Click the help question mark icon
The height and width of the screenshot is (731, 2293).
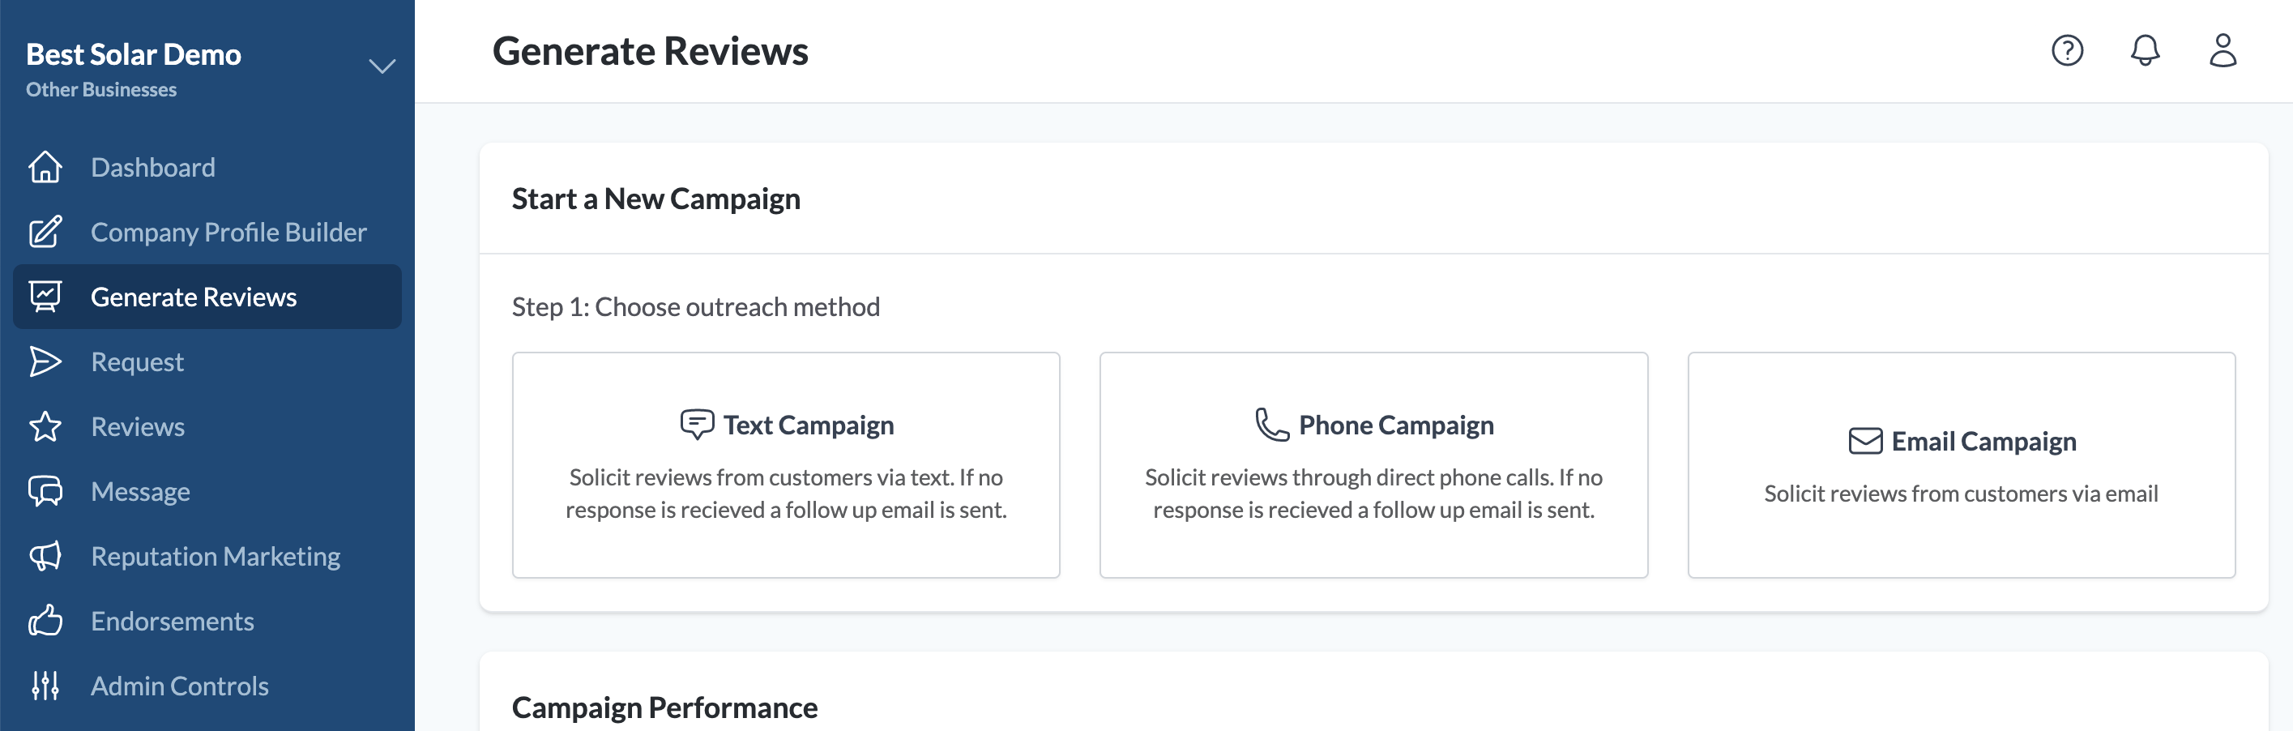2067,51
